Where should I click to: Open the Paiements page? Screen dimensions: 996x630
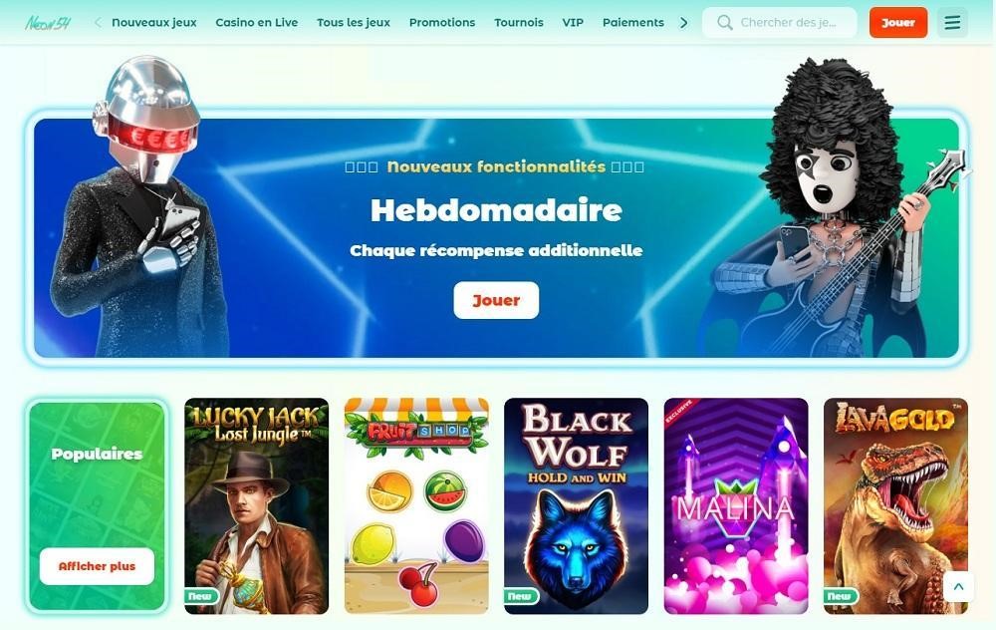[x=633, y=22]
